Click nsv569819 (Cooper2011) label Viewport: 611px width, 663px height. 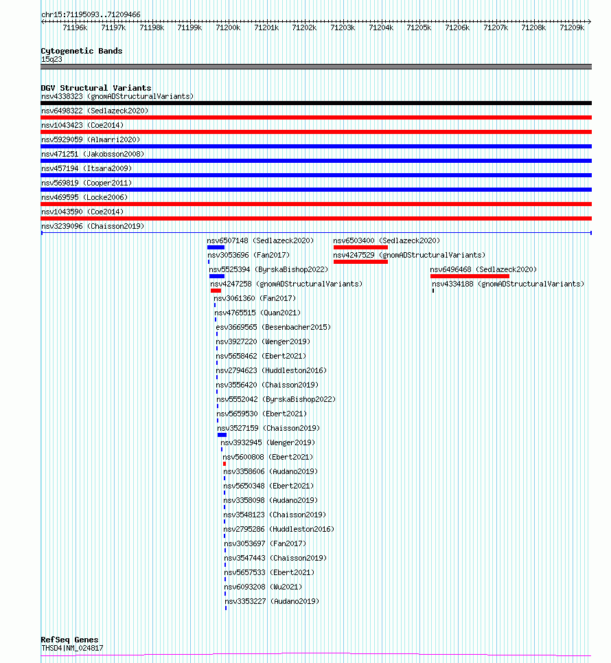coord(87,183)
